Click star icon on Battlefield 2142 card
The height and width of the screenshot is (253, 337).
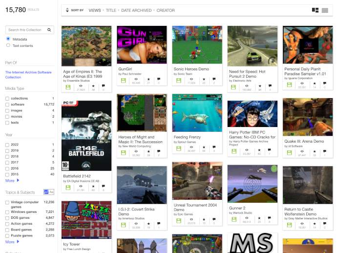tap(93, 186)
